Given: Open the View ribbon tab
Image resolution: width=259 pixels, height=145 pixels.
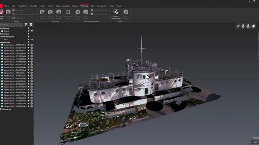Looking at the screenshot, I should pos(13,6).
